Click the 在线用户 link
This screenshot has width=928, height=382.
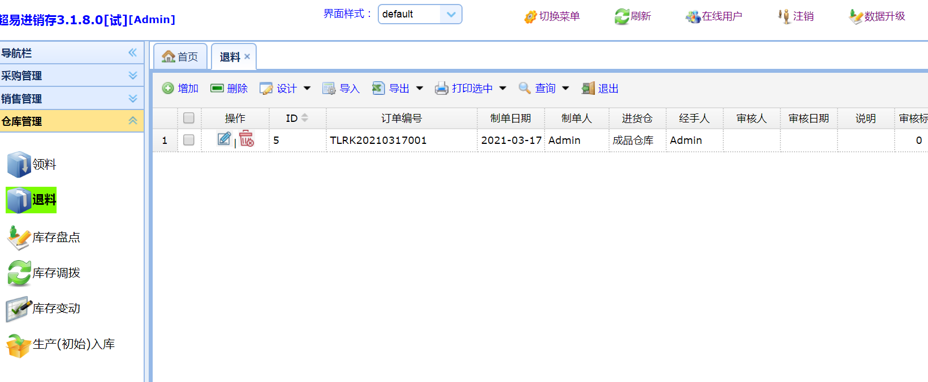(714, 16)
